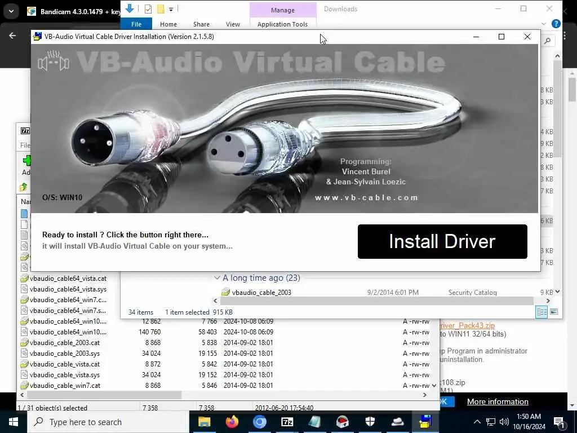Click the VB-Audio installer taskbar icon
This screenshot has height=433, width=577.
coord(425,422)
